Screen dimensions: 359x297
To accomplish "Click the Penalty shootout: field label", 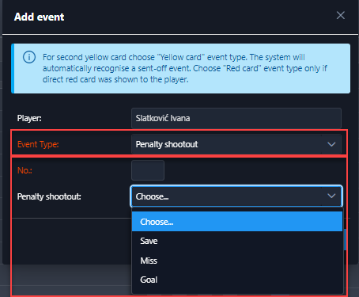I will pyautogui.click(x=49, y=196).
